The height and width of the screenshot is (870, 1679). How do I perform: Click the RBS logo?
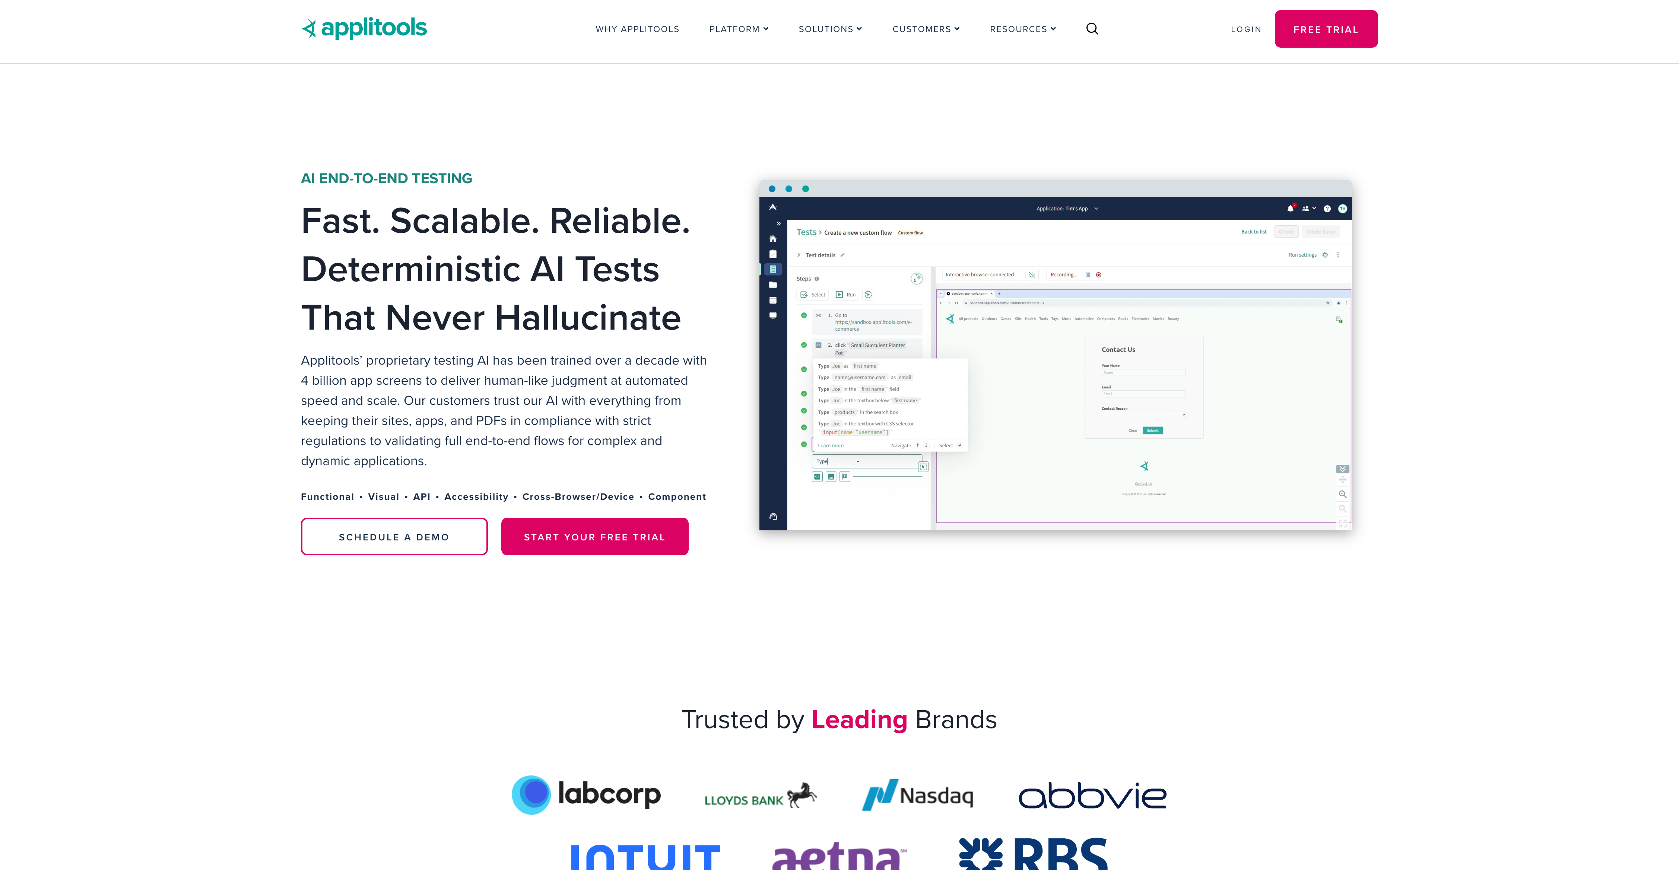click(1033, 854)
